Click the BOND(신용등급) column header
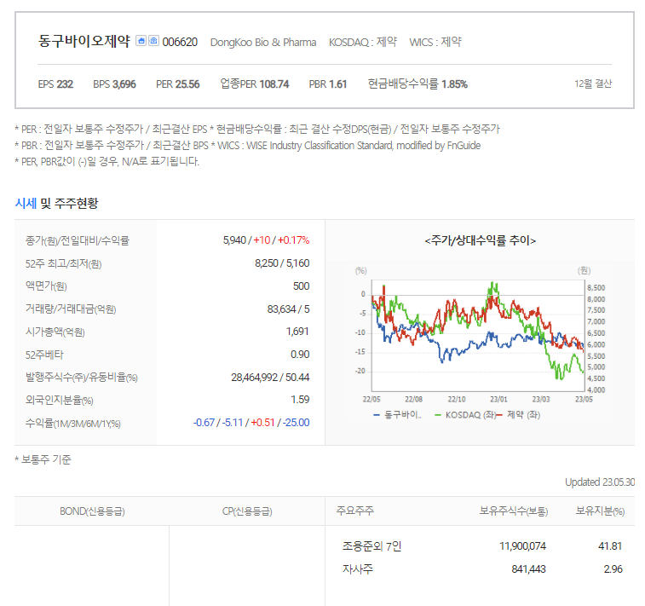Image resolution: width=645 pixels, height=606 pixels. click(92, 511)
